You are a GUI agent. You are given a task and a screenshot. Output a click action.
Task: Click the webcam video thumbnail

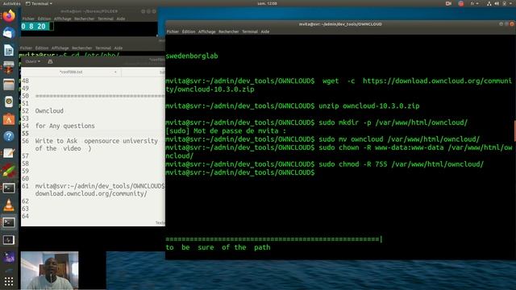[49, 271]
